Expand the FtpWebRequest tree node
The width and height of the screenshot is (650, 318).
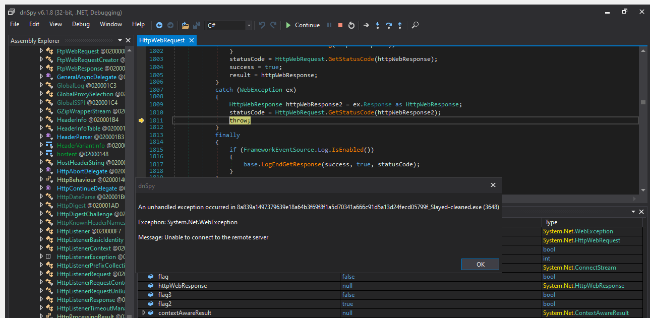click(x=41, y=51)
